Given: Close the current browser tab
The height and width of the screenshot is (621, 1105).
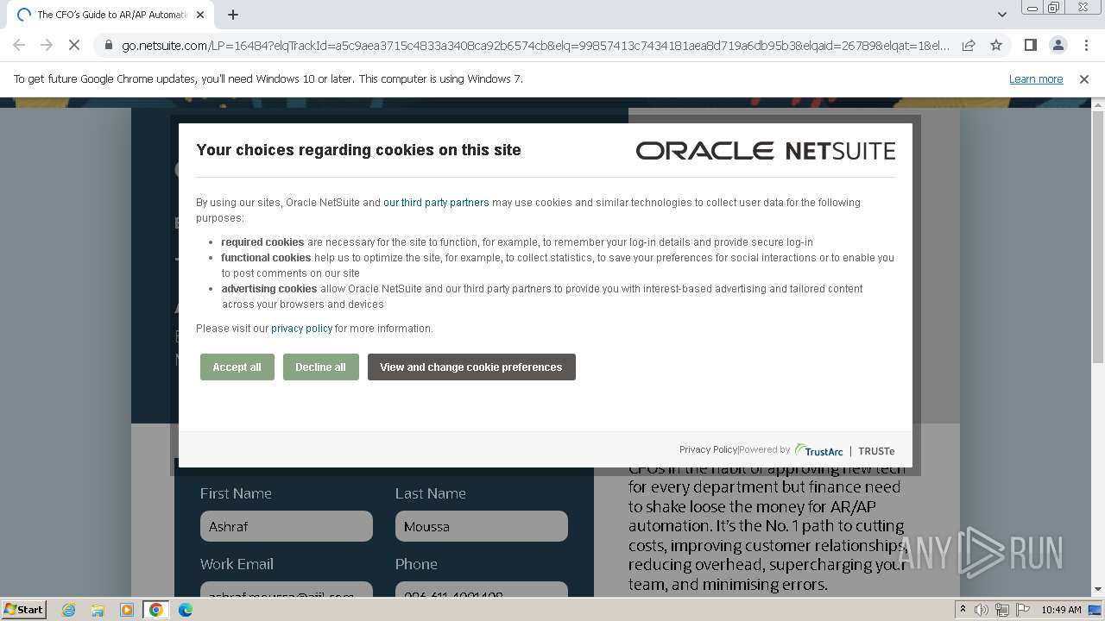Looking at the screenshot, I should point(200,15).
